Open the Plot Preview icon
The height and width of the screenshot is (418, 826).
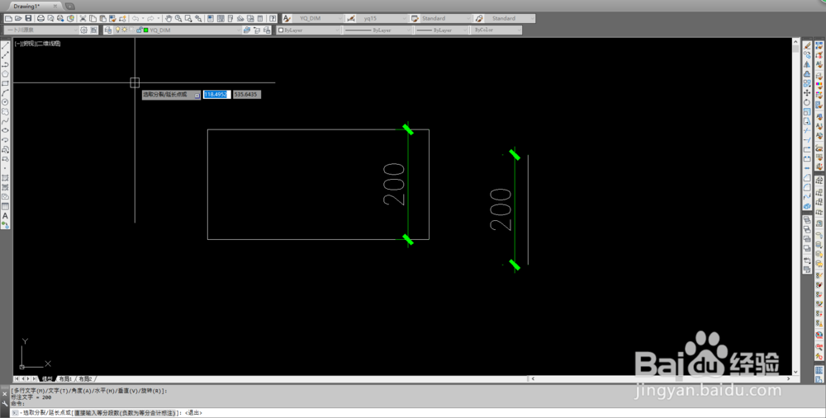click(x=50, y=18)
